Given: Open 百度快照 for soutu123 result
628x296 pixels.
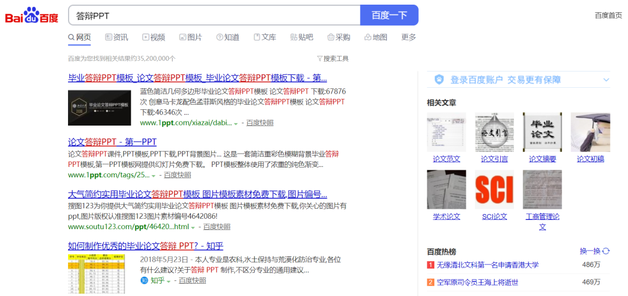Looking at the screenshot, I should click(217, 227).
